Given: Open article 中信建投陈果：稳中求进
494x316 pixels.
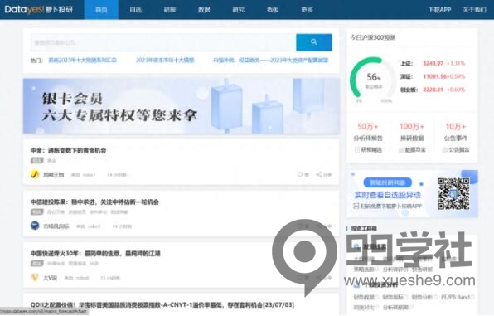Looking at the screenshot, I should [x=94, y=202].
